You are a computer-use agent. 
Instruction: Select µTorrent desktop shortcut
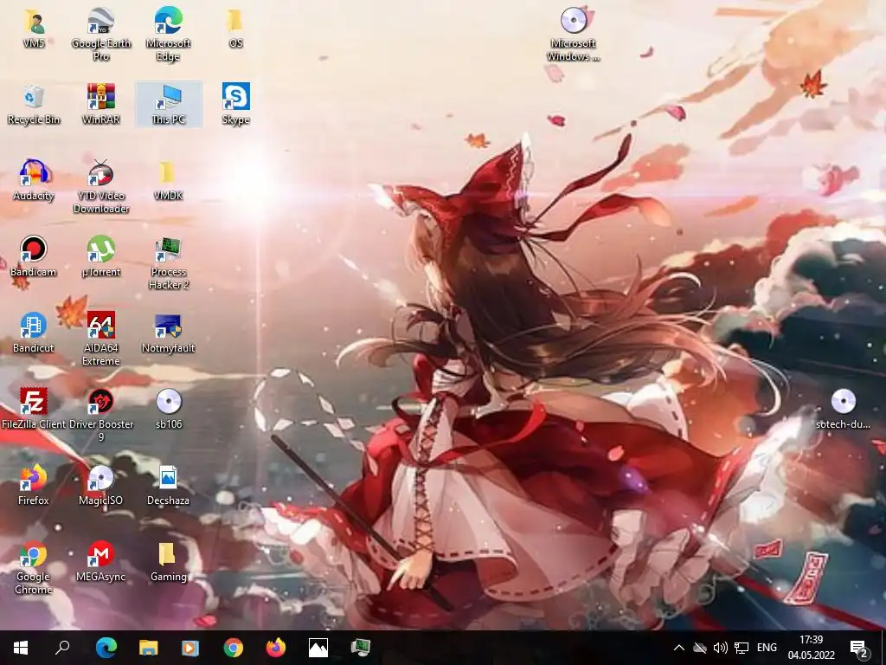coord(101,256)
